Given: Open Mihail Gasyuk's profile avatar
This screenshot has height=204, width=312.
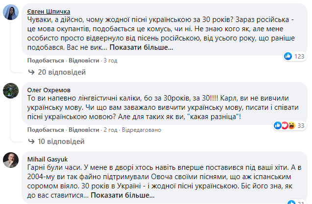Looking at the screenshot, I should 11,160.
